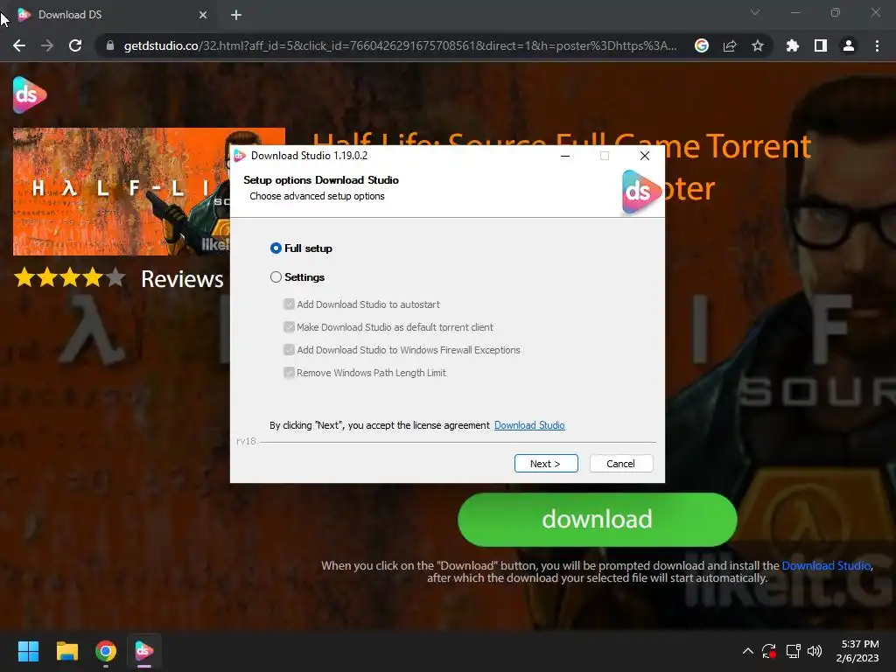Click the green download button
This screenshot has height=672, width=896.
point(597,520)
